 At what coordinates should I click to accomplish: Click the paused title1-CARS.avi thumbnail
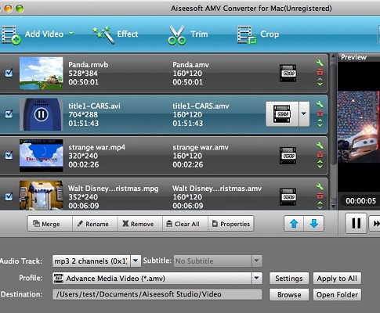42,114
